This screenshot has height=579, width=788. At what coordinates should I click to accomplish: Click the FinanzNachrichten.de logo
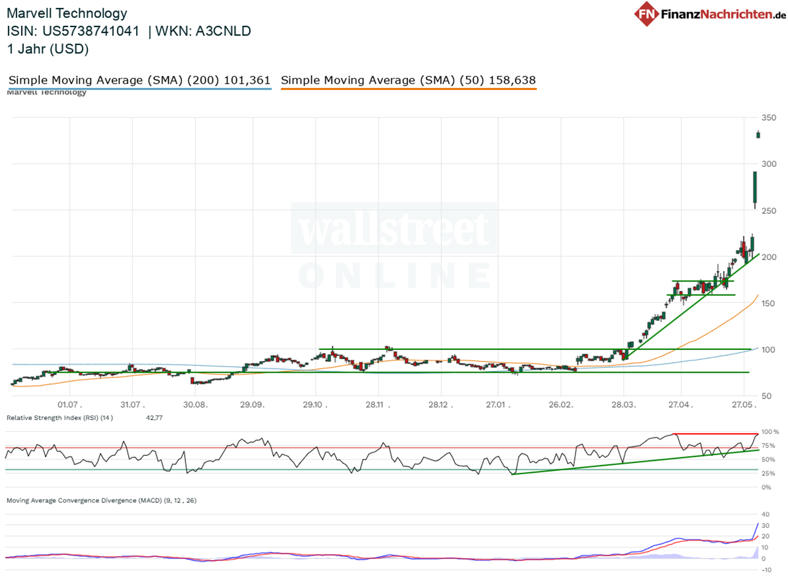(x=710, y=14)
